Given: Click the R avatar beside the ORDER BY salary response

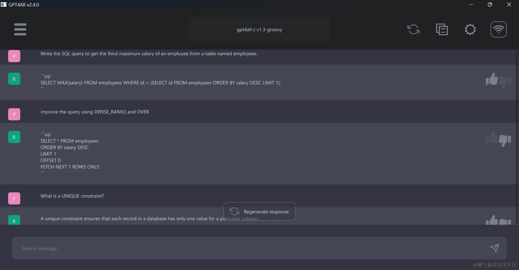Looking at the screenshot, I should tap(14, 137).
